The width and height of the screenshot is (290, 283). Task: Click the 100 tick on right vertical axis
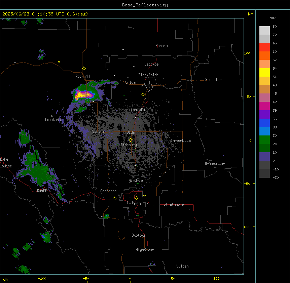pyautogui.click(x=247, y=53)
